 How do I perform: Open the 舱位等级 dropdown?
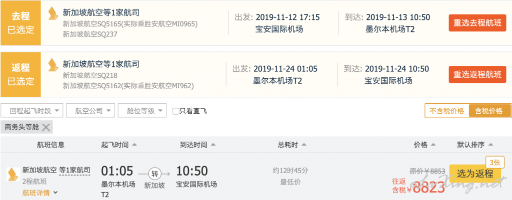[x=142, y=111]
